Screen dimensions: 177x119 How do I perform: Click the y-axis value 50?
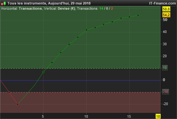tap(165, 20)
